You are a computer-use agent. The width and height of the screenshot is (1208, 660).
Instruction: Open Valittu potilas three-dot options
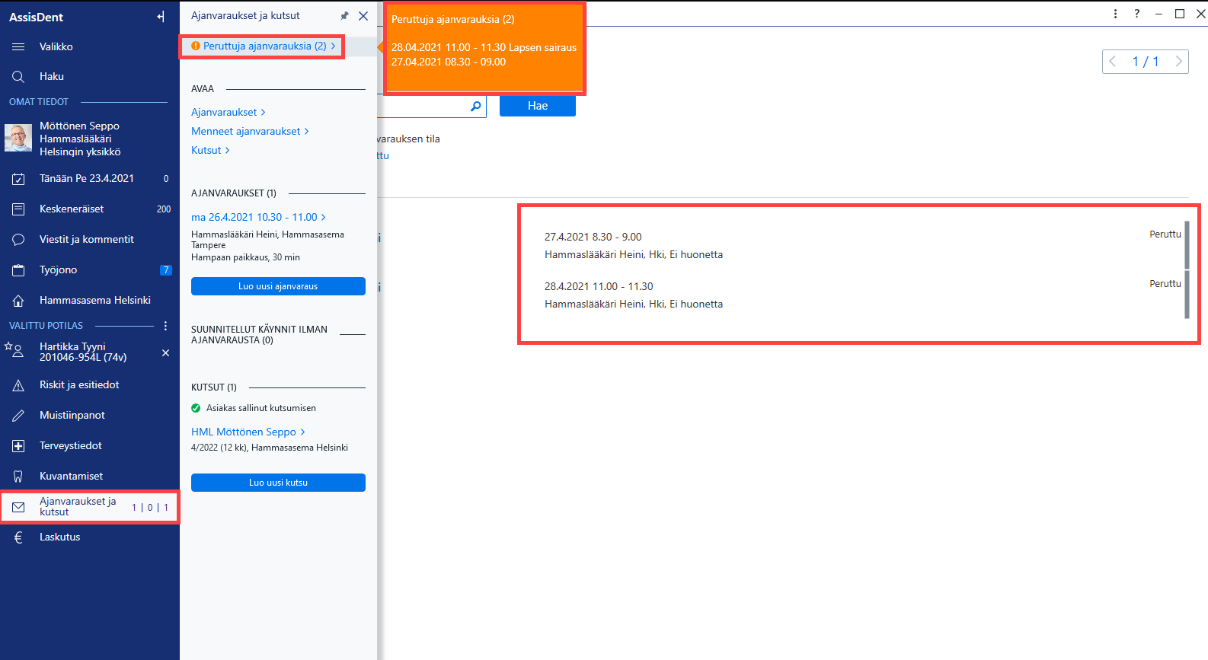click(165, 326)
